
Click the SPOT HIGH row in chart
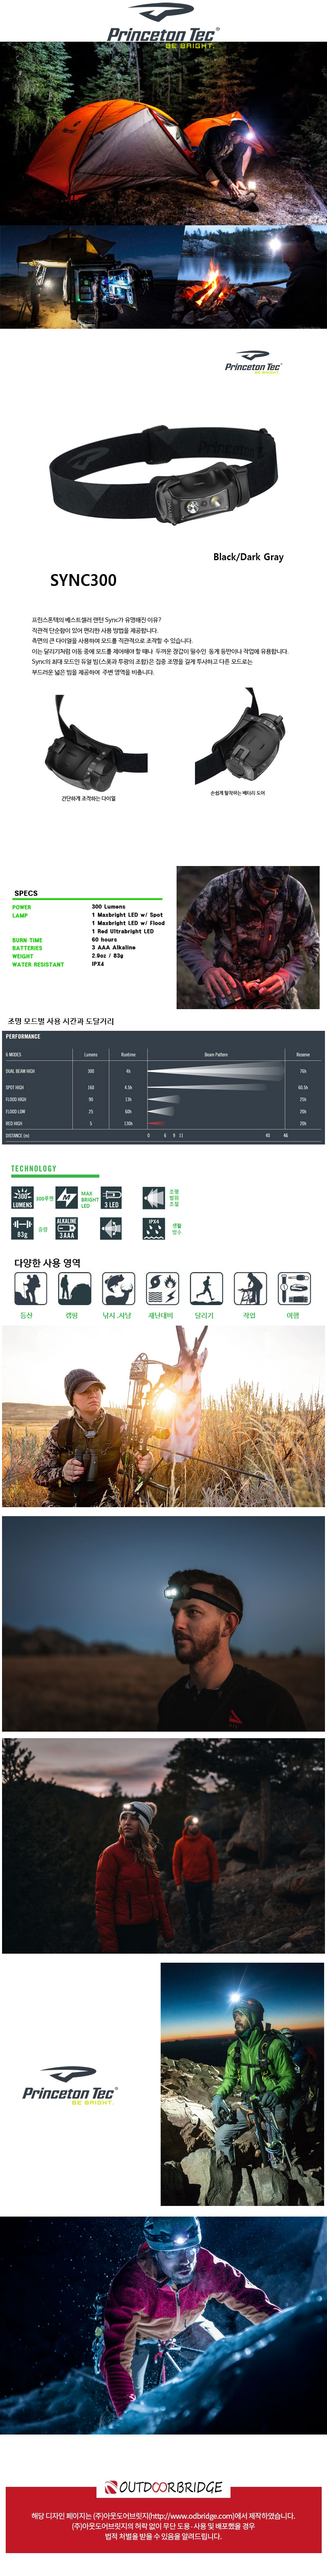[x=163, y=1087]
